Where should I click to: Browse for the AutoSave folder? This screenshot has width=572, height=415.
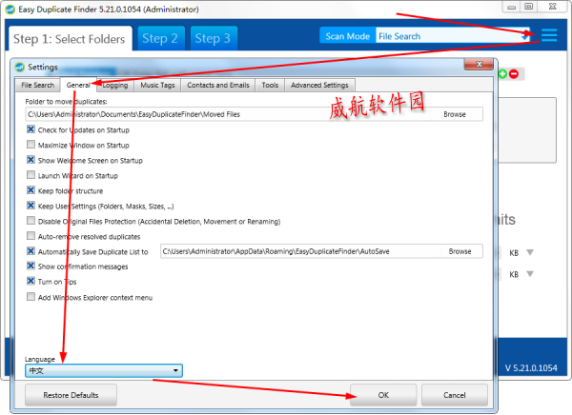[460, 251]
